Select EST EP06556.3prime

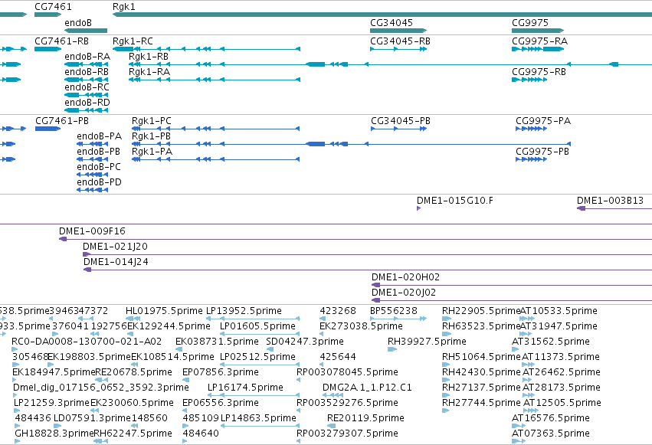(x=221, y=404)
